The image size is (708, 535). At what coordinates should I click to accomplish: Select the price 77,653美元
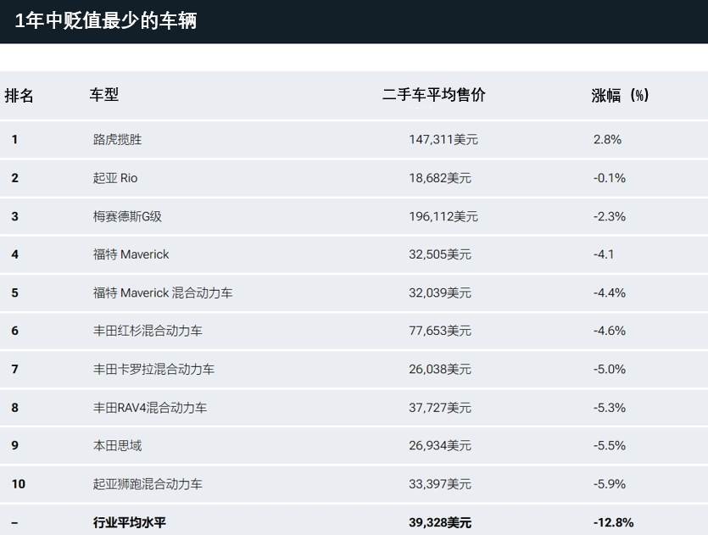(x=440, y=331)
